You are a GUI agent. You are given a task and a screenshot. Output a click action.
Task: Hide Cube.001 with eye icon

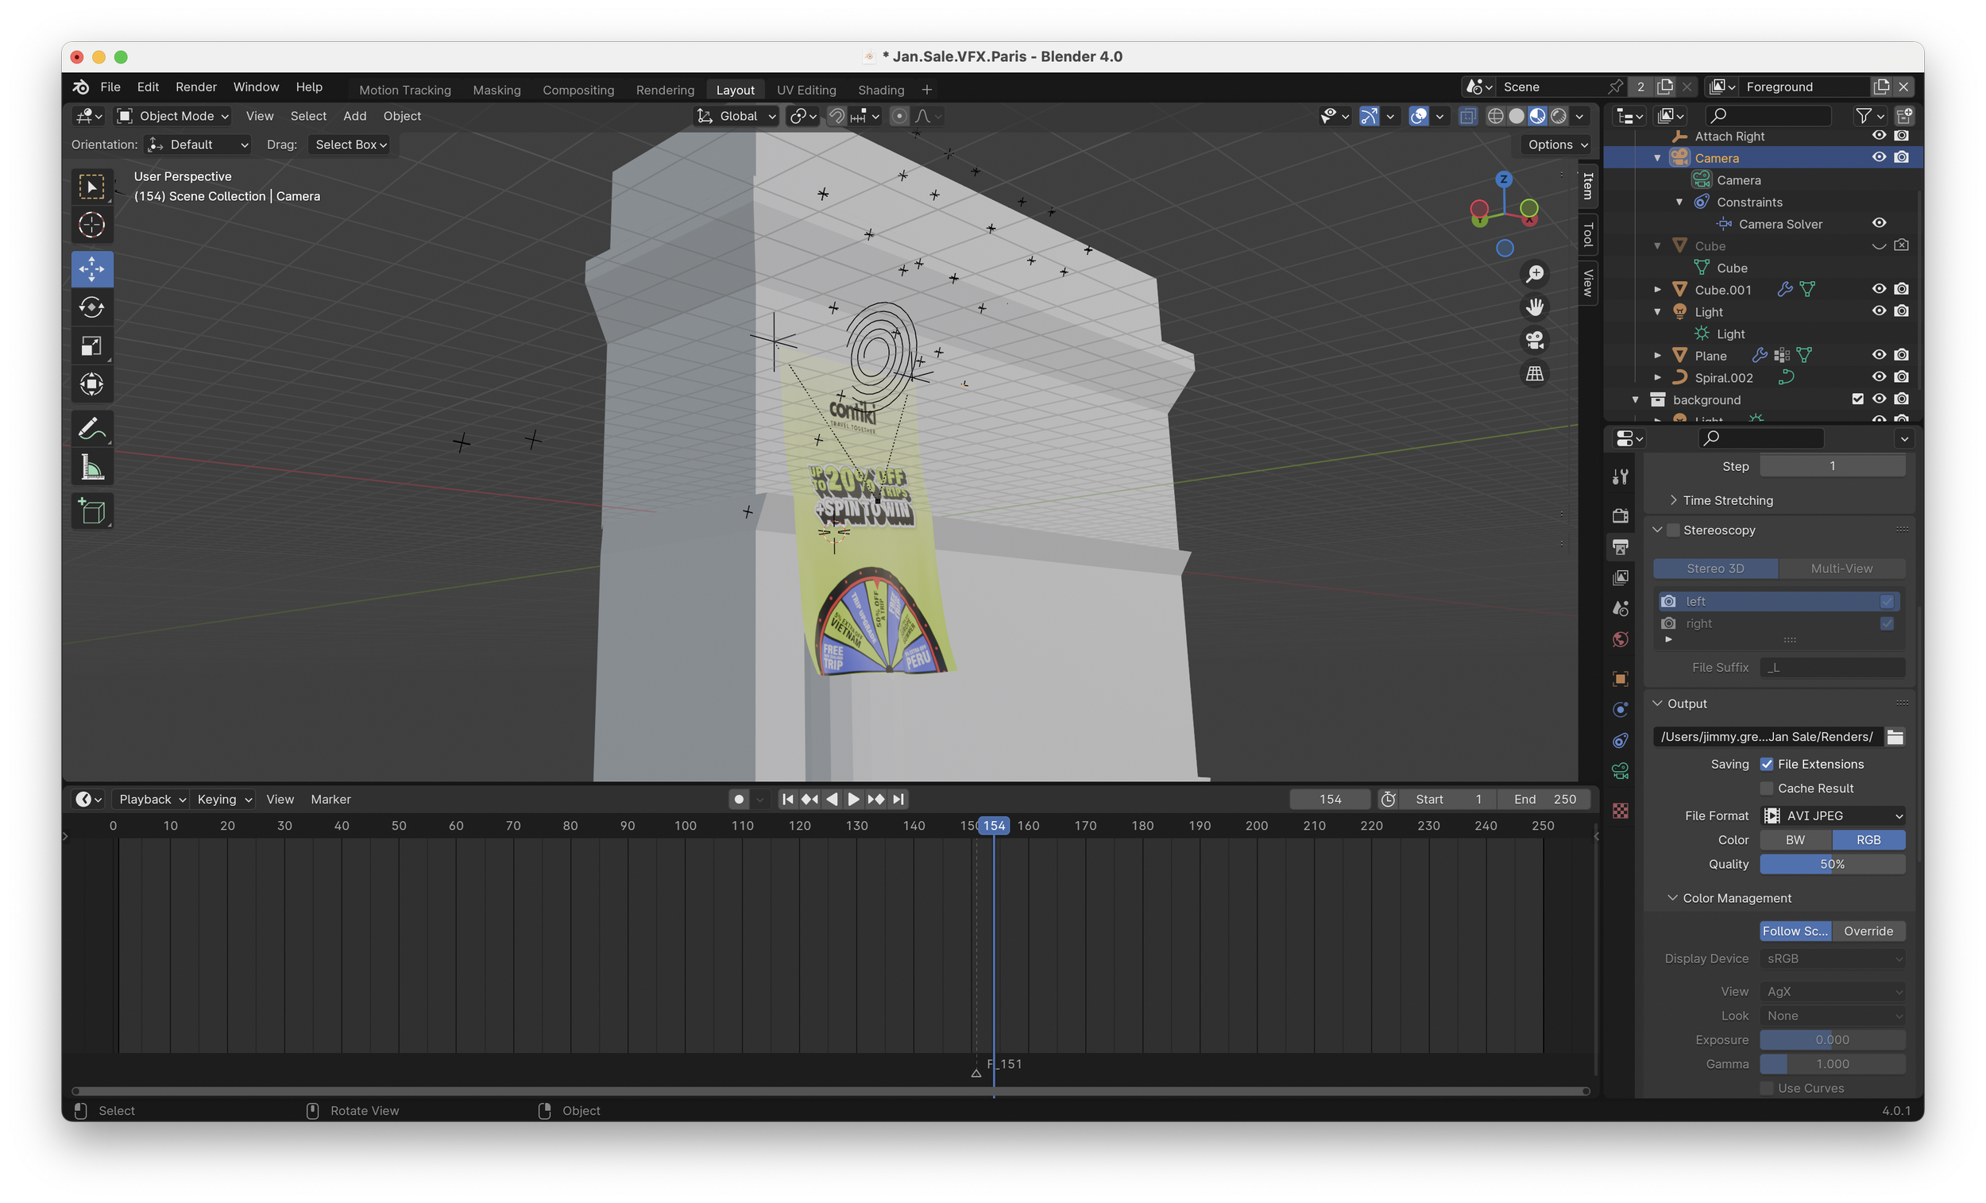[1879, 289]
